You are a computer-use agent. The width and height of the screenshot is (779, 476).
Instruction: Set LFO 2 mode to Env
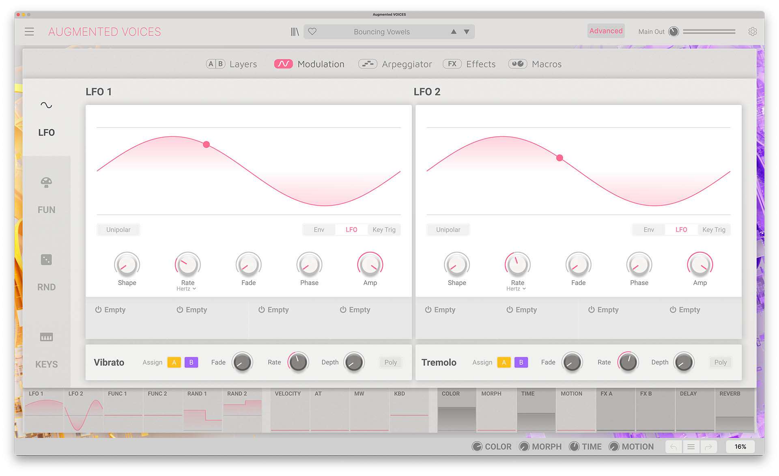point(649,229)
